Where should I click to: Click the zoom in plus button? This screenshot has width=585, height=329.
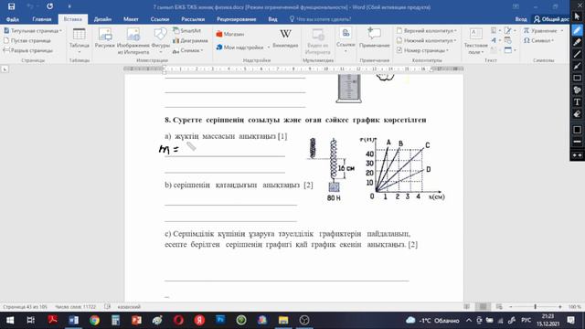pyautogui.click(x=560, y=307)
